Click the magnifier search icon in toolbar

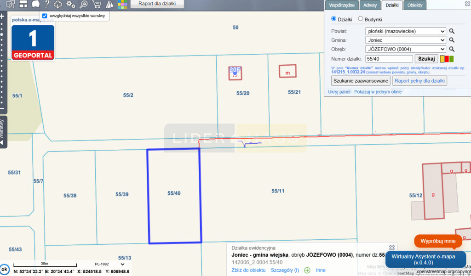[84, 4]
